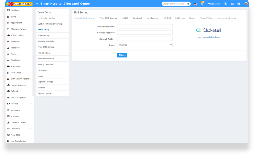This screenshot has width=254, height=155.
Task: Open the Human Resource sitemap icon
Action: click(x=8, y=85)
